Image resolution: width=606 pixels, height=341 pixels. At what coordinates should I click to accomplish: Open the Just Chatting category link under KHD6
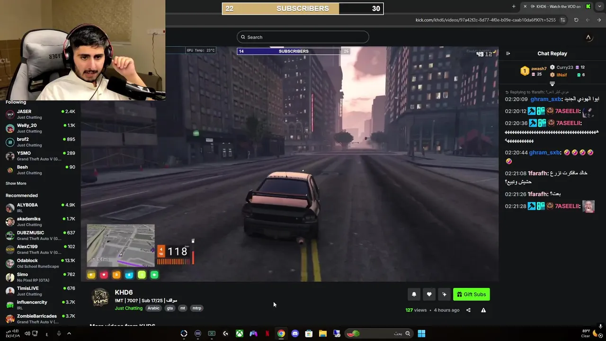[x=128, y=308]
